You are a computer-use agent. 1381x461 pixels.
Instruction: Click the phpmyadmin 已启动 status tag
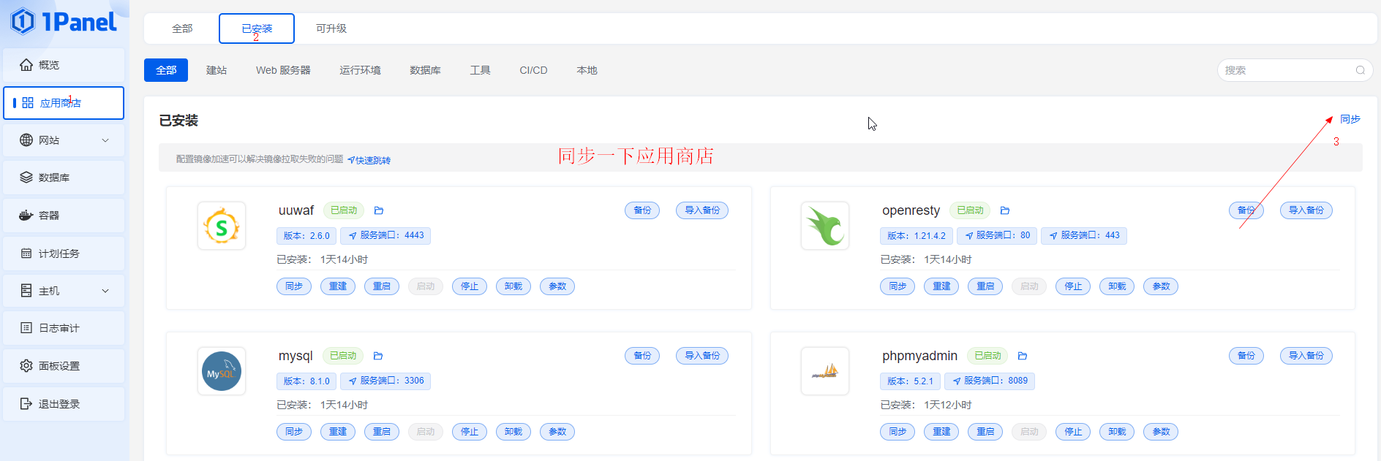point(987,356)
